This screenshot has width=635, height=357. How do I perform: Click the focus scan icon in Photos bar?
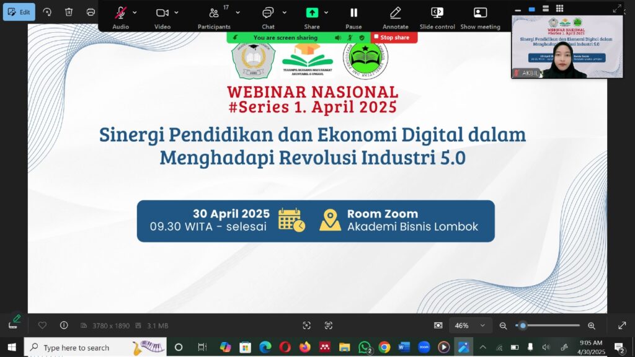[x=306, y=325]
